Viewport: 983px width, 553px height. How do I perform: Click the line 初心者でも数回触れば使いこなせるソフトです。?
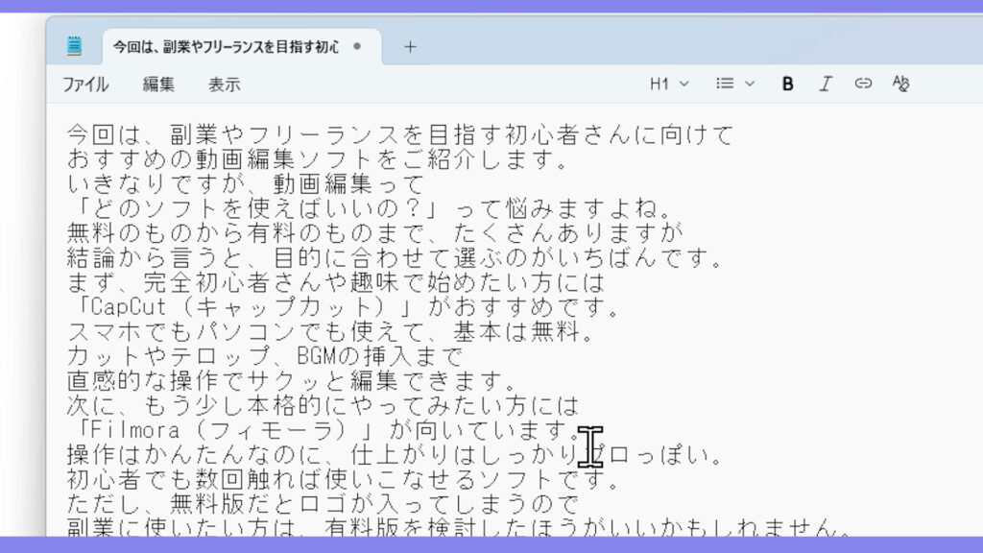tap(343, 479)
